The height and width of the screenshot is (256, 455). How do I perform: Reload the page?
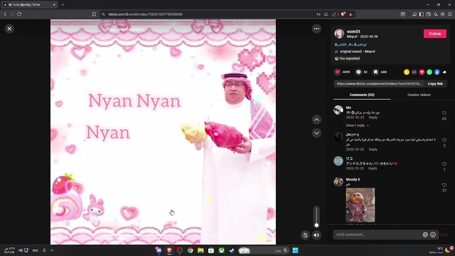(x=20, y=14)
